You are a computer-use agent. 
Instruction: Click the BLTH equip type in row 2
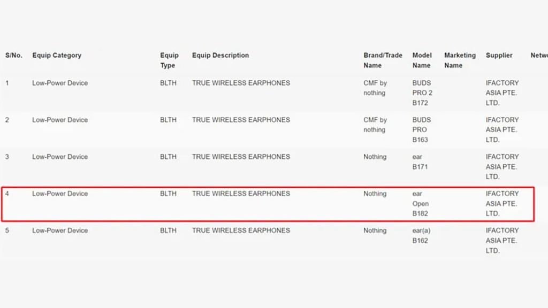pyautogui.click(x=168, y=120)
